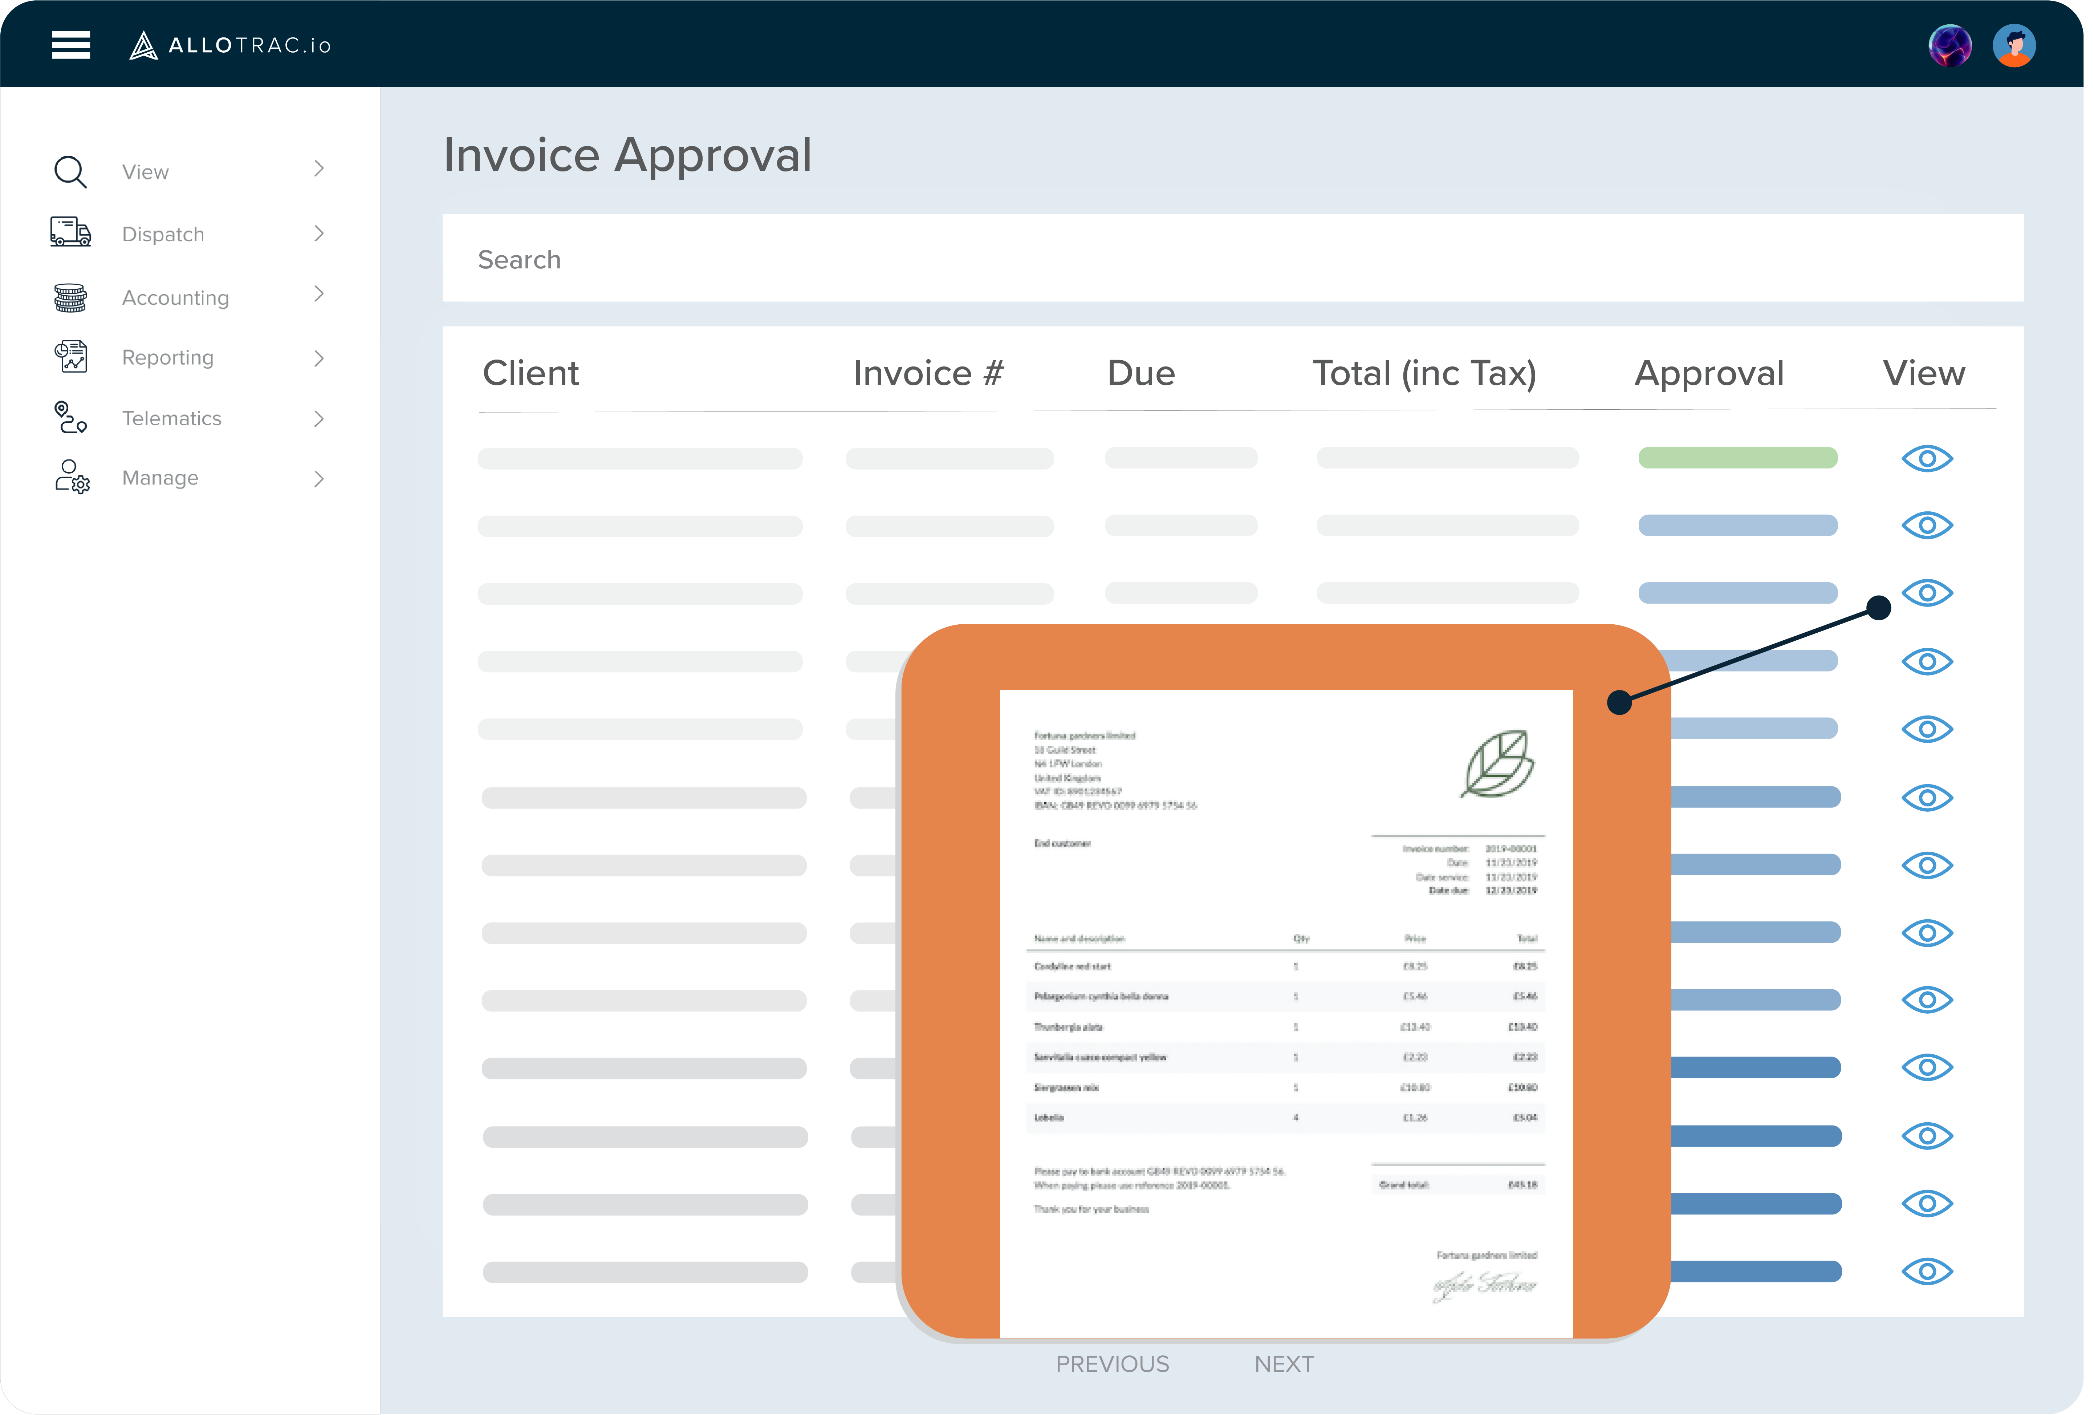Image resolution: width=2094 pixels, height=1415 pixels.
Task: Expand the Reporting menu chevron
Action: coord(319,359)
